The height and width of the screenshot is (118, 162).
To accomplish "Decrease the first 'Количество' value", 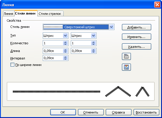I will tap(65, 44).
